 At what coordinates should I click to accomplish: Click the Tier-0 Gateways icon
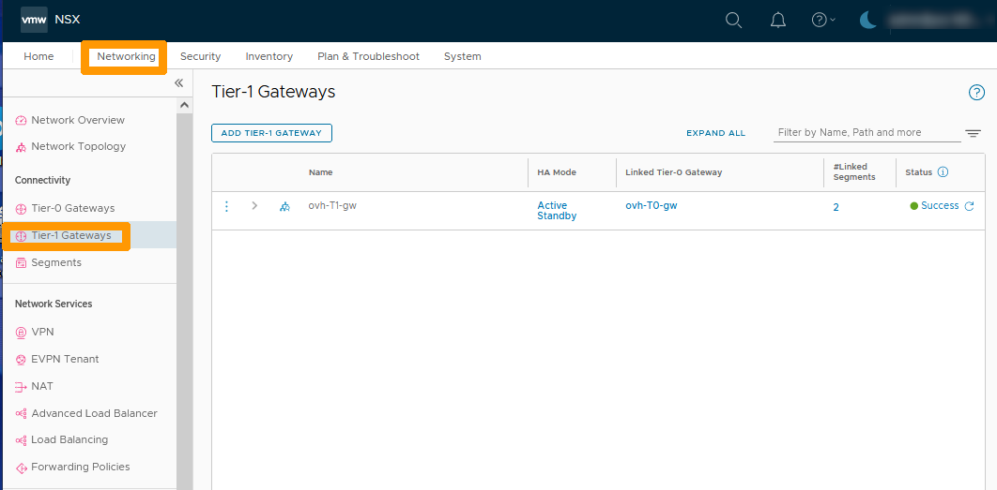(21, 209)
